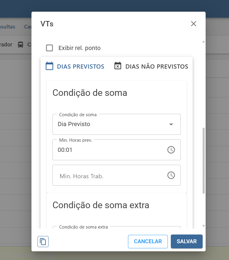Open time picker clock for Min. Horas prev.
The height and width of the screenshot is (260, 229).
coord(171,150)
